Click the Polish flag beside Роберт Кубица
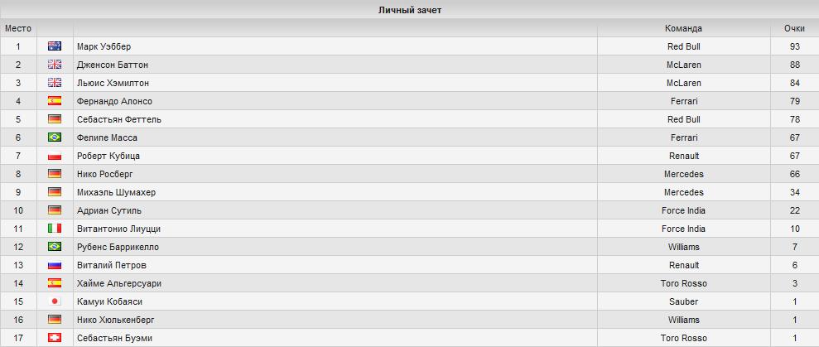This screenshot has height=347, width=819. tap(55, 156)
